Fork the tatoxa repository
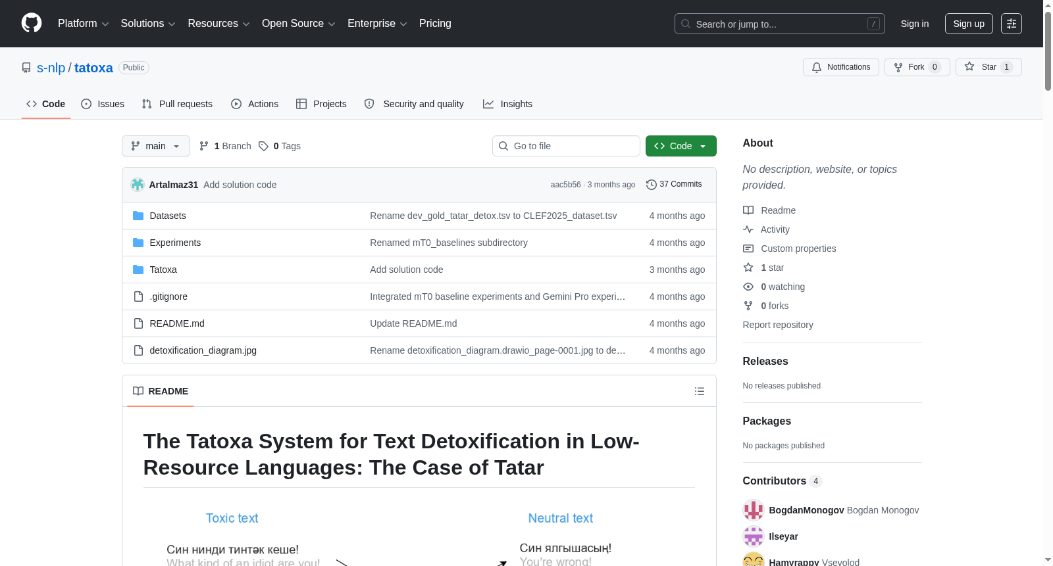 917,67
